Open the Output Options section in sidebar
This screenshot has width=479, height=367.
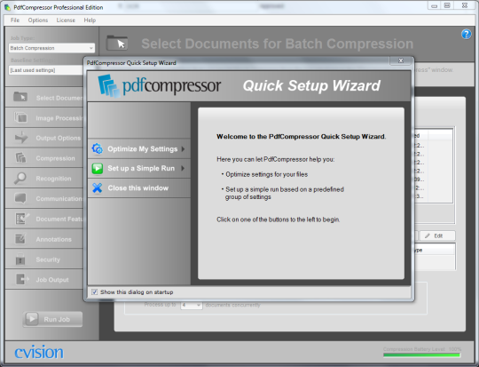coord(44,138)
